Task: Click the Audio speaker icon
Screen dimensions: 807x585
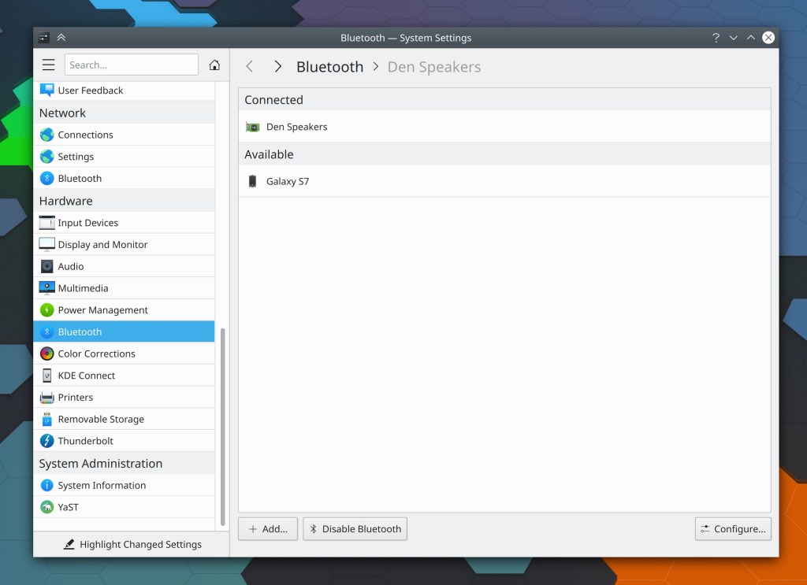Action: click(47, 266)
